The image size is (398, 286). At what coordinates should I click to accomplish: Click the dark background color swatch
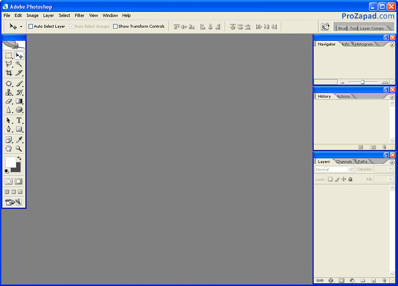click(x=18, y=169)
